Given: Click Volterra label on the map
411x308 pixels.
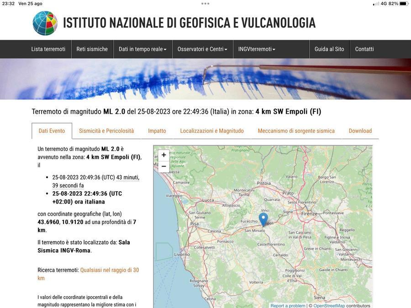Looking at the screenshot, I should 256,282.
